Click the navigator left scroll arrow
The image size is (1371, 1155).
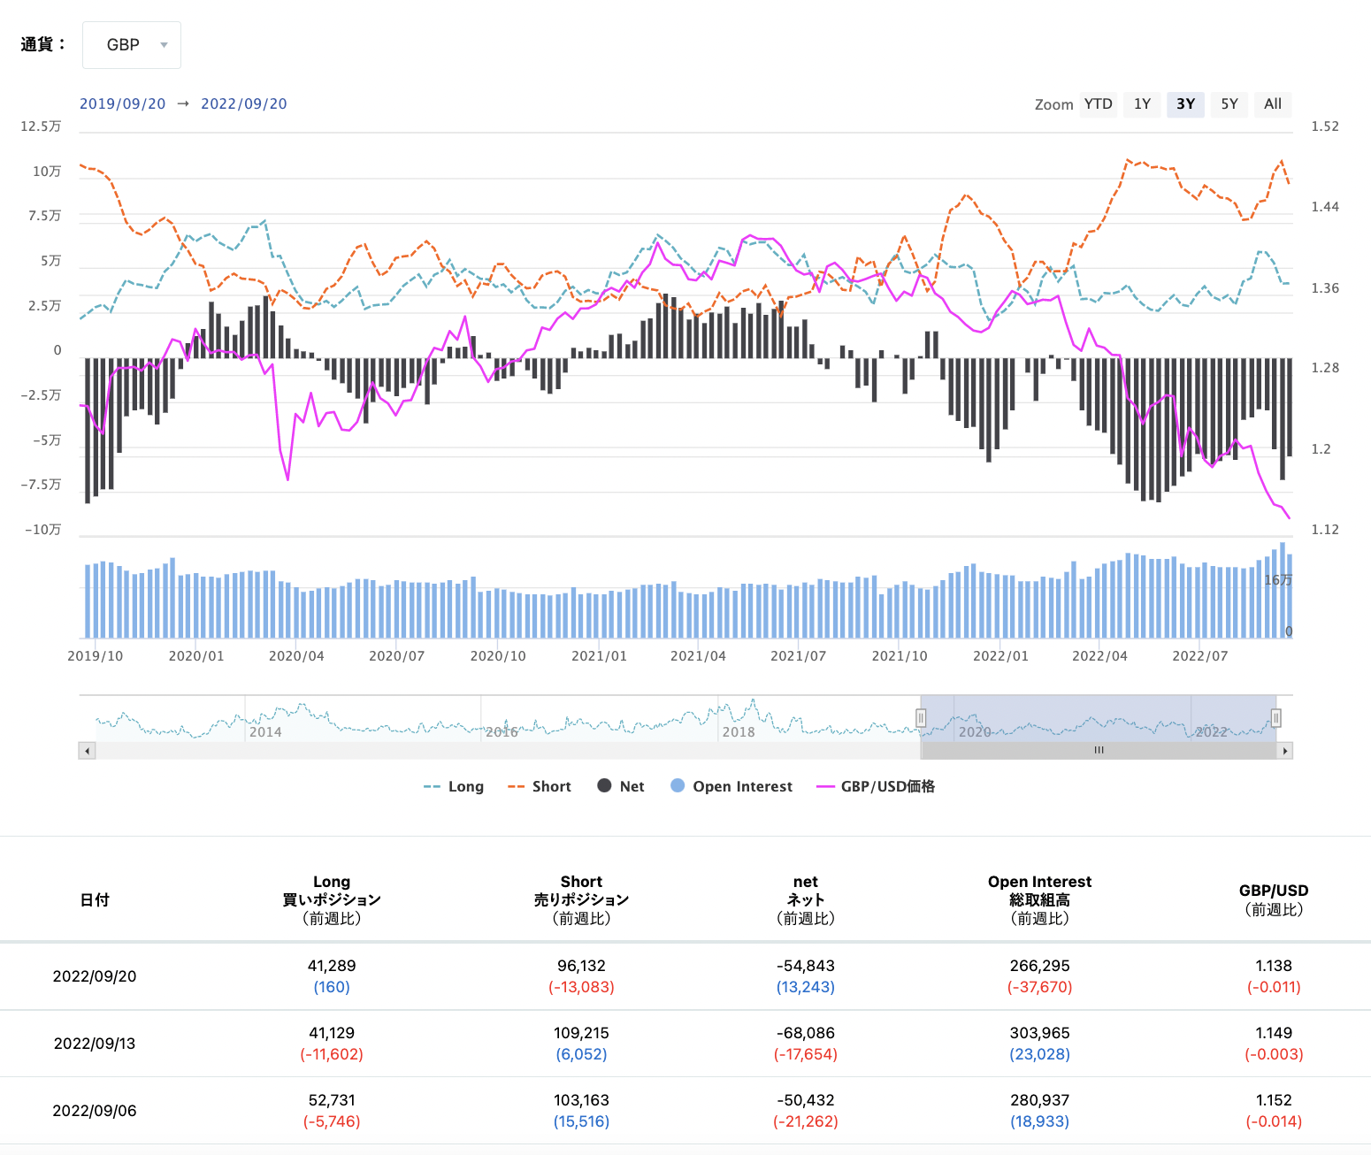pos(87,751)
